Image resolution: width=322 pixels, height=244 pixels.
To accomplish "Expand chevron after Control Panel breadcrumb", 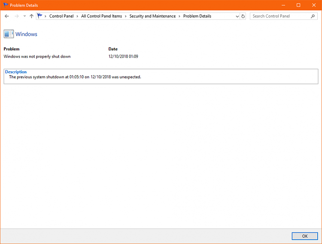I will tap(77, 16).
